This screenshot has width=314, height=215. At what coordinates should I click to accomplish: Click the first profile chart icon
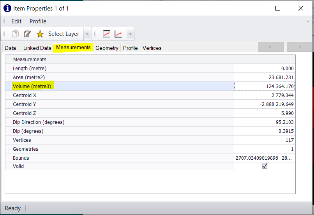point(106,34)
